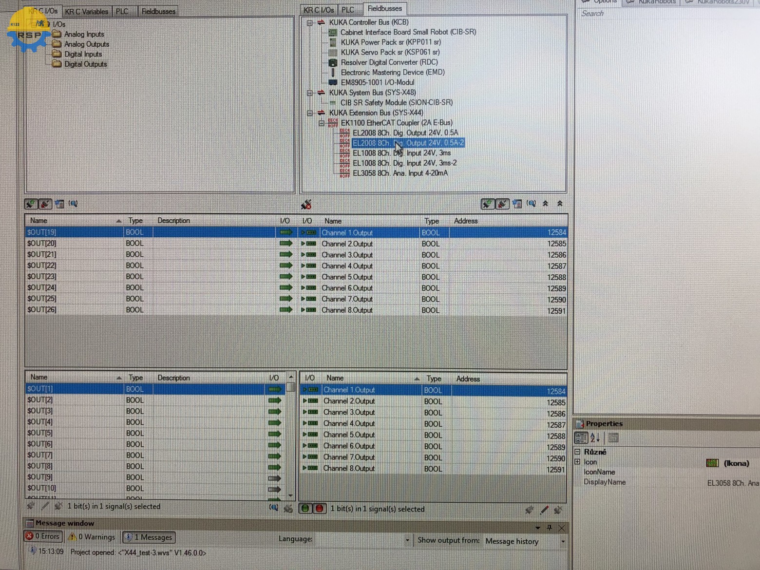Sort upper left table by the Name column
Viewport: 760px width, 570px height.
point(74,221)
